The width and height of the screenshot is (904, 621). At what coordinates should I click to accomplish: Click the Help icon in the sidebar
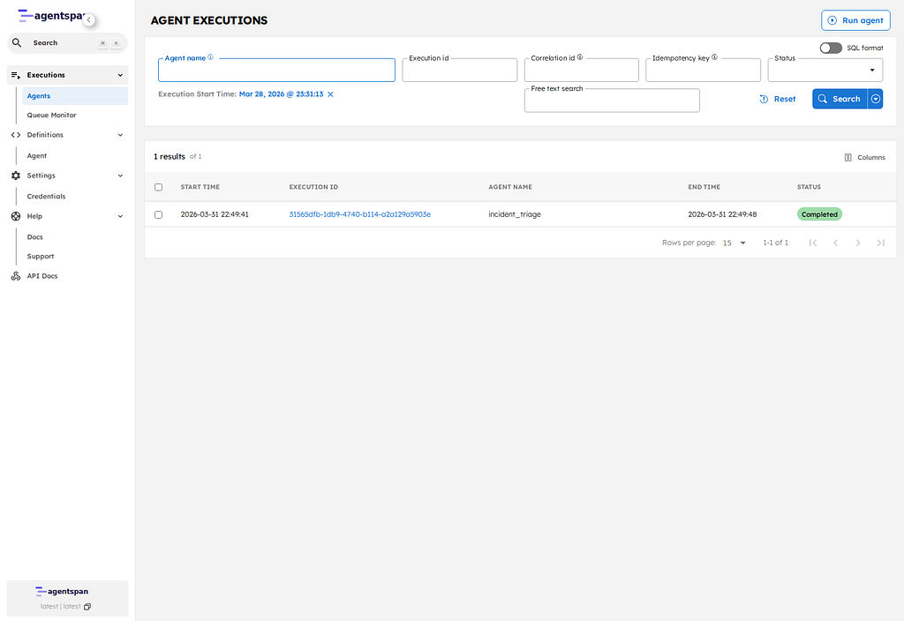14,215
